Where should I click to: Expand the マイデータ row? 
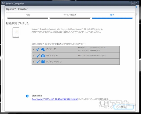(x=34, y=49)
